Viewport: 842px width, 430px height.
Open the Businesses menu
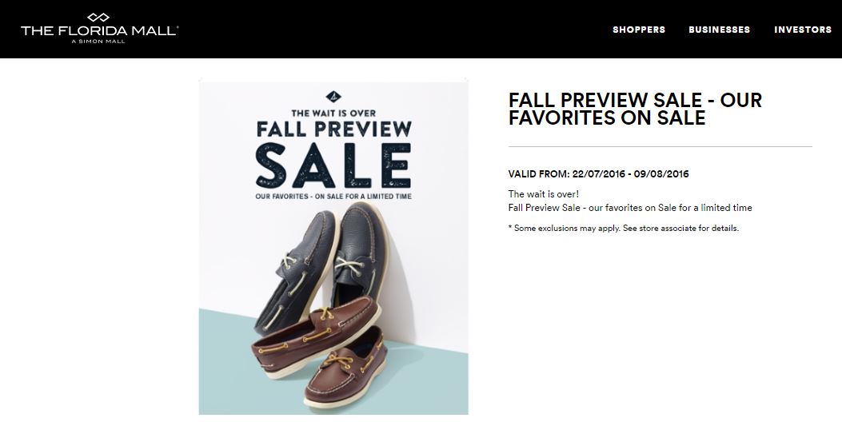(719, 30)
